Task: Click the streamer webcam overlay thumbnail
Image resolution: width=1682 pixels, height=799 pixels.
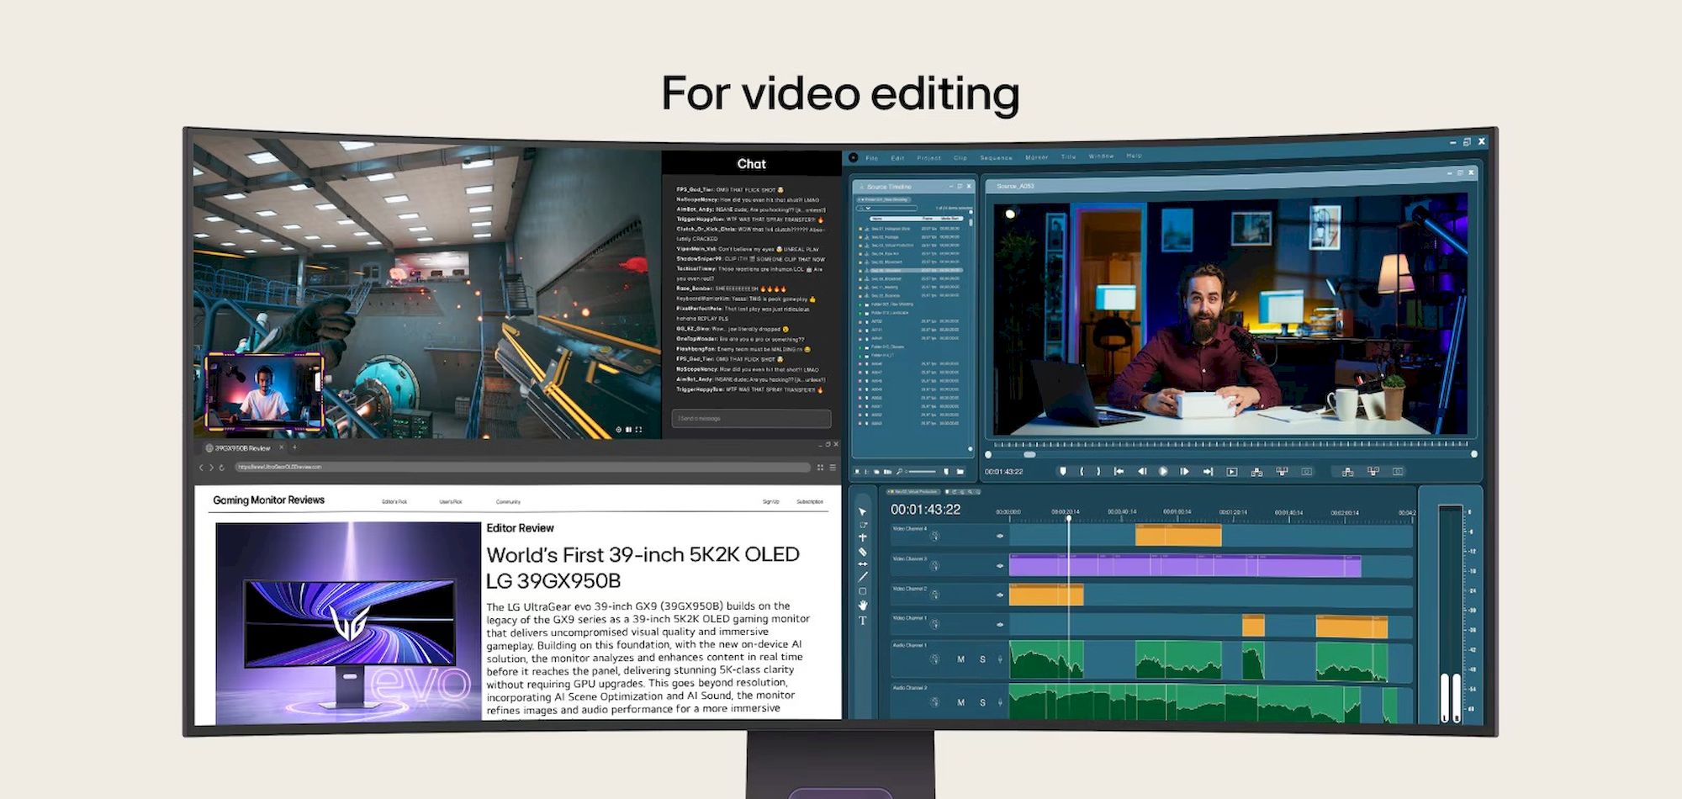Action: pyautogui.click(x=264, y=393)
